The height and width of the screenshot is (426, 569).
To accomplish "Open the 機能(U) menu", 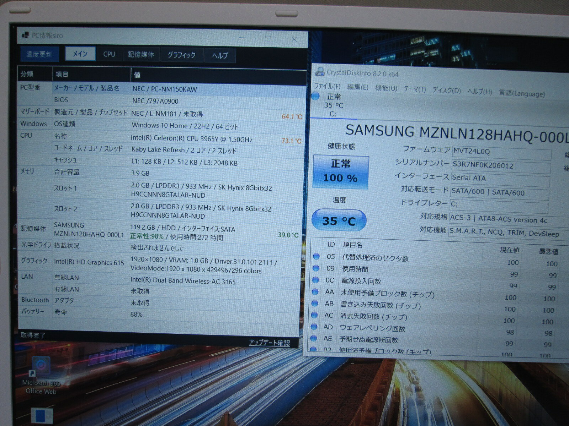I will coord(386,88).
